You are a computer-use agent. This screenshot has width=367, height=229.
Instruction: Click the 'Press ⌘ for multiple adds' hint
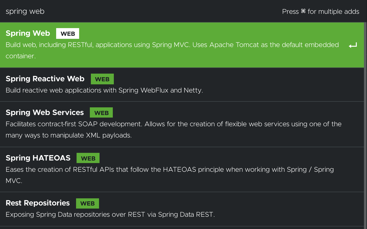coord(321,12)
